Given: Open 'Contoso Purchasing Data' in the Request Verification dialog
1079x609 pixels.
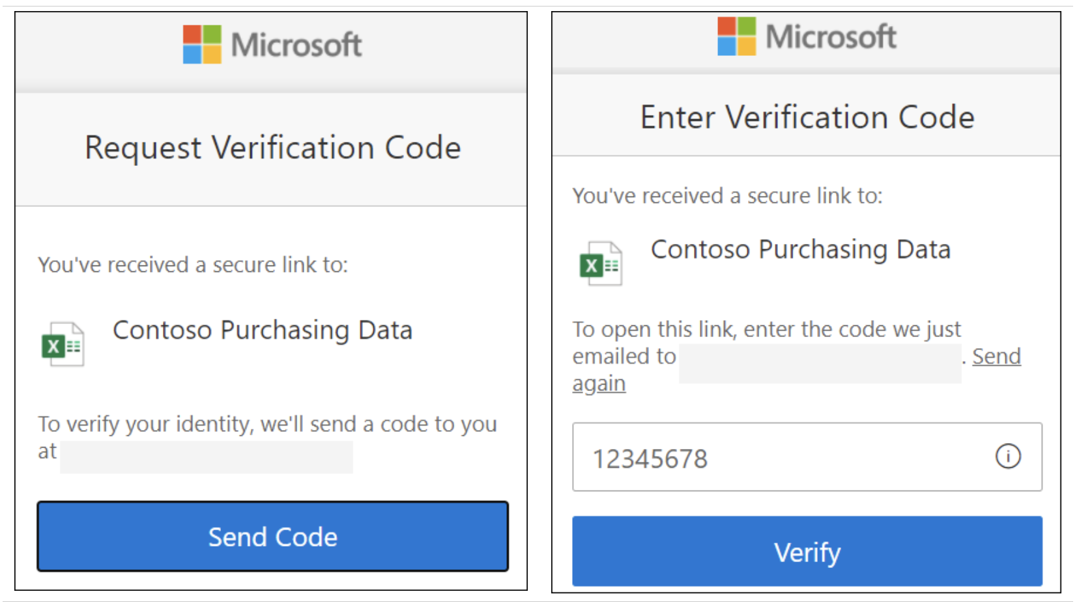Looking at the screenshot, I should click(263, 331).
